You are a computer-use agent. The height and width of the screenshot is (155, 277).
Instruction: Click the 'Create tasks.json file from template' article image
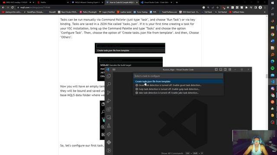[130, 48]
